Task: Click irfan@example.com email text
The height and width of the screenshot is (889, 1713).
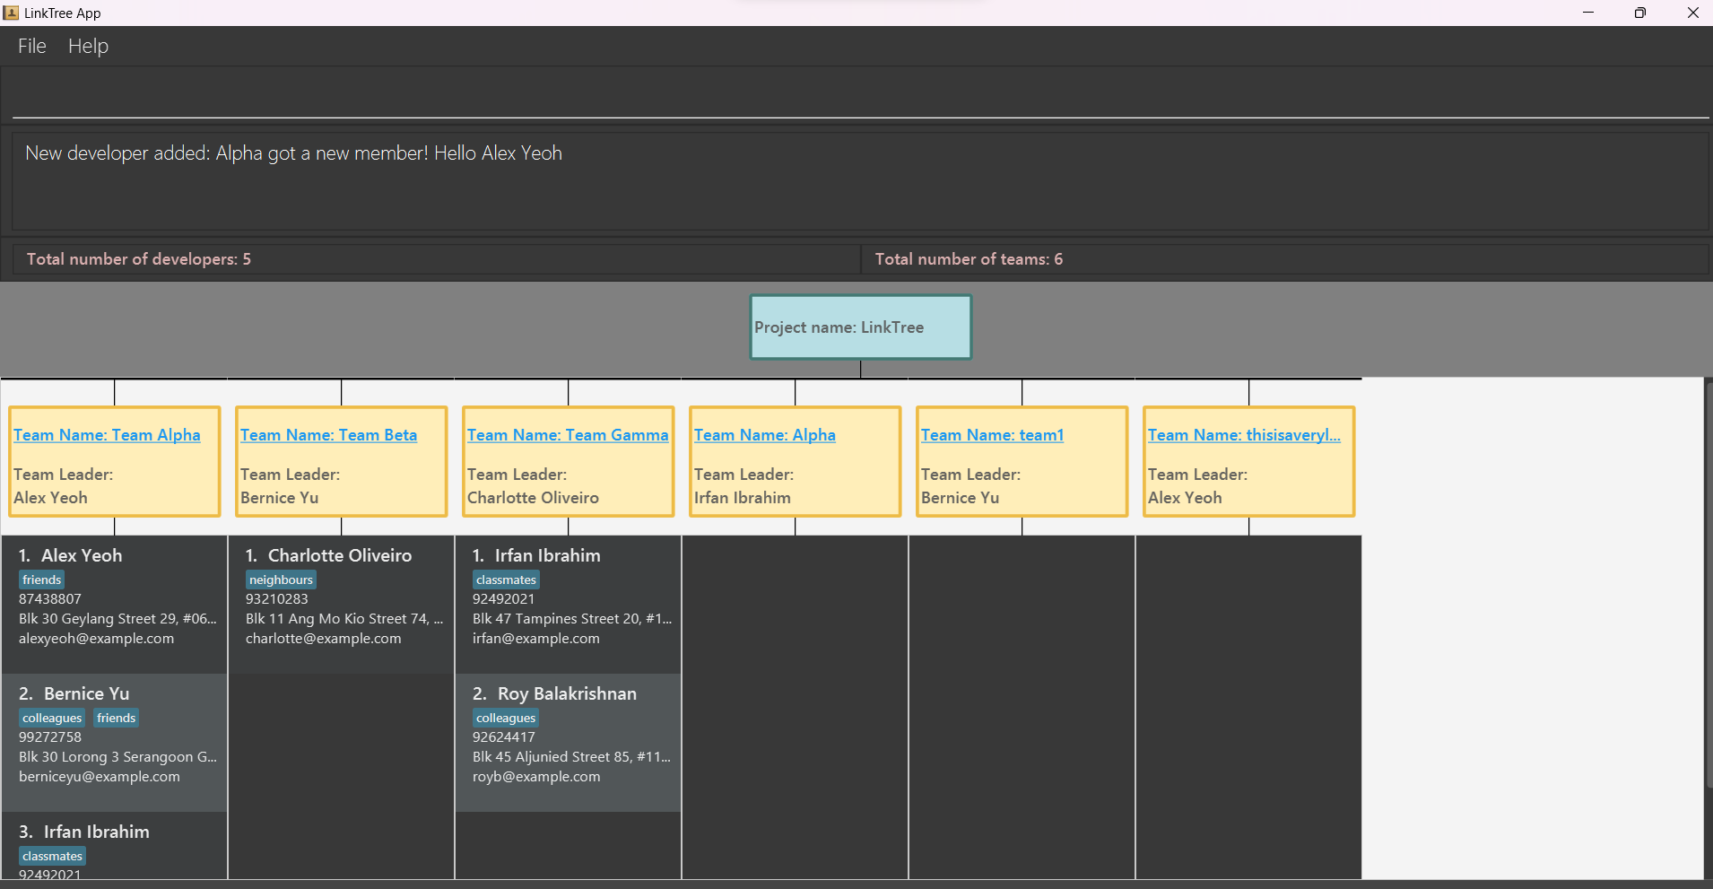Action: click(536, 639)
